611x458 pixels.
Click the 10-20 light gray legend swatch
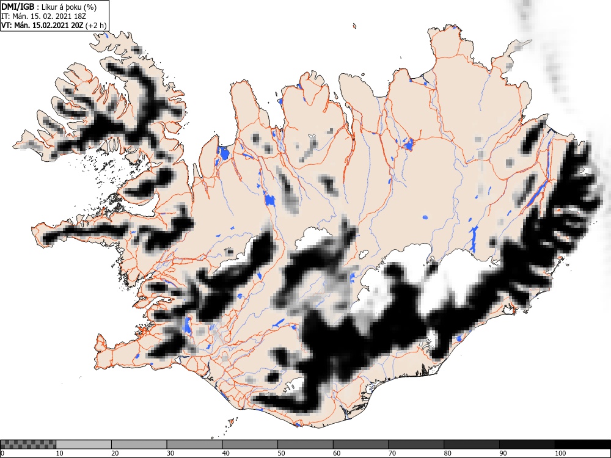pyautogui.click(x=84, y=445)
